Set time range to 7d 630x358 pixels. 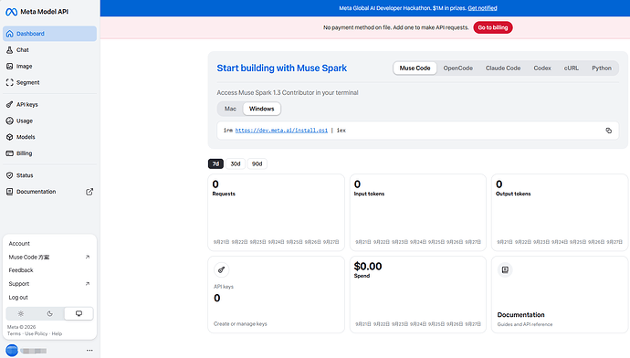[215, 163]
